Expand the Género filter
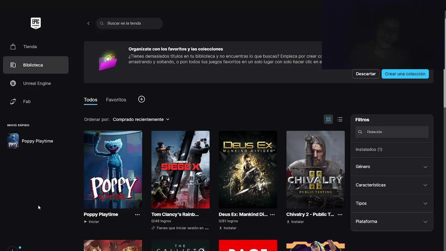Image resolution: width=446 pixels, height=251 pixels. click(392, 167)
